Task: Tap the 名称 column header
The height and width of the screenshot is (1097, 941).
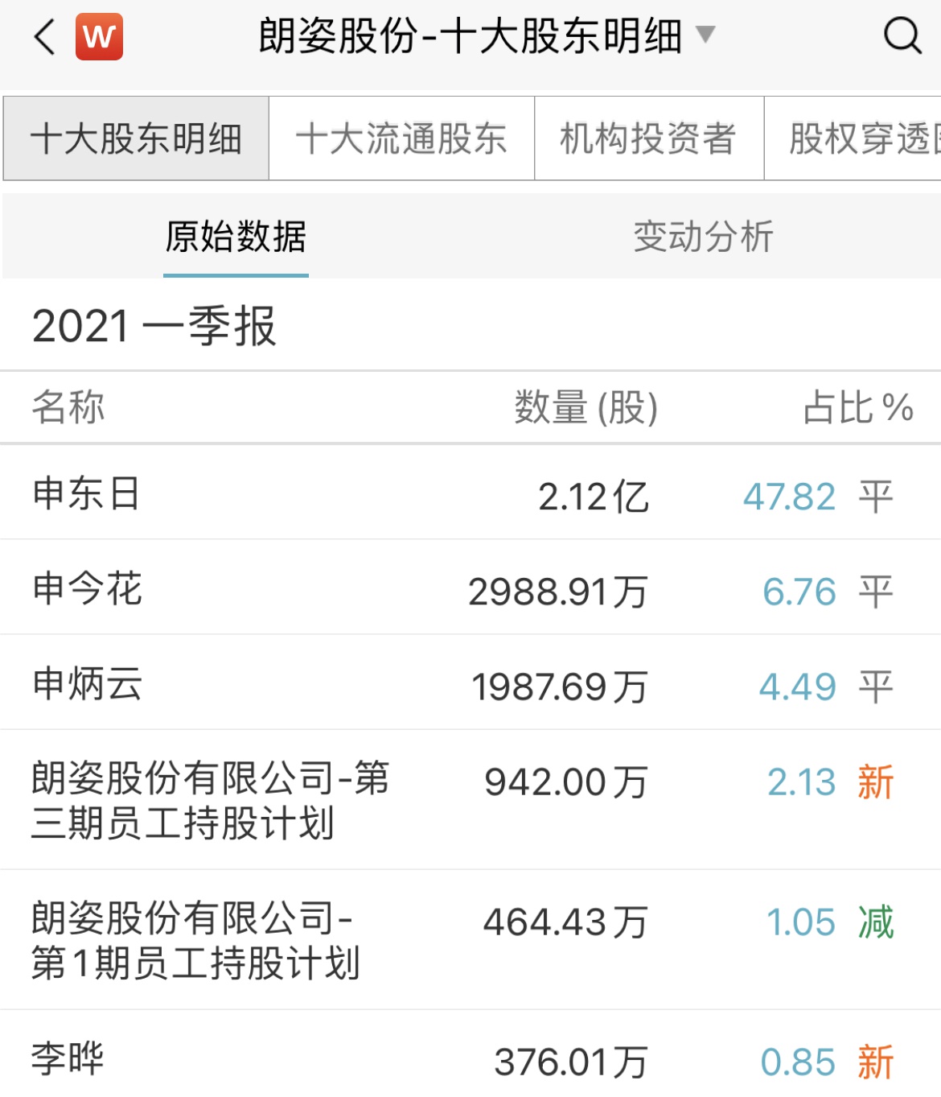Action: [68, 406]
